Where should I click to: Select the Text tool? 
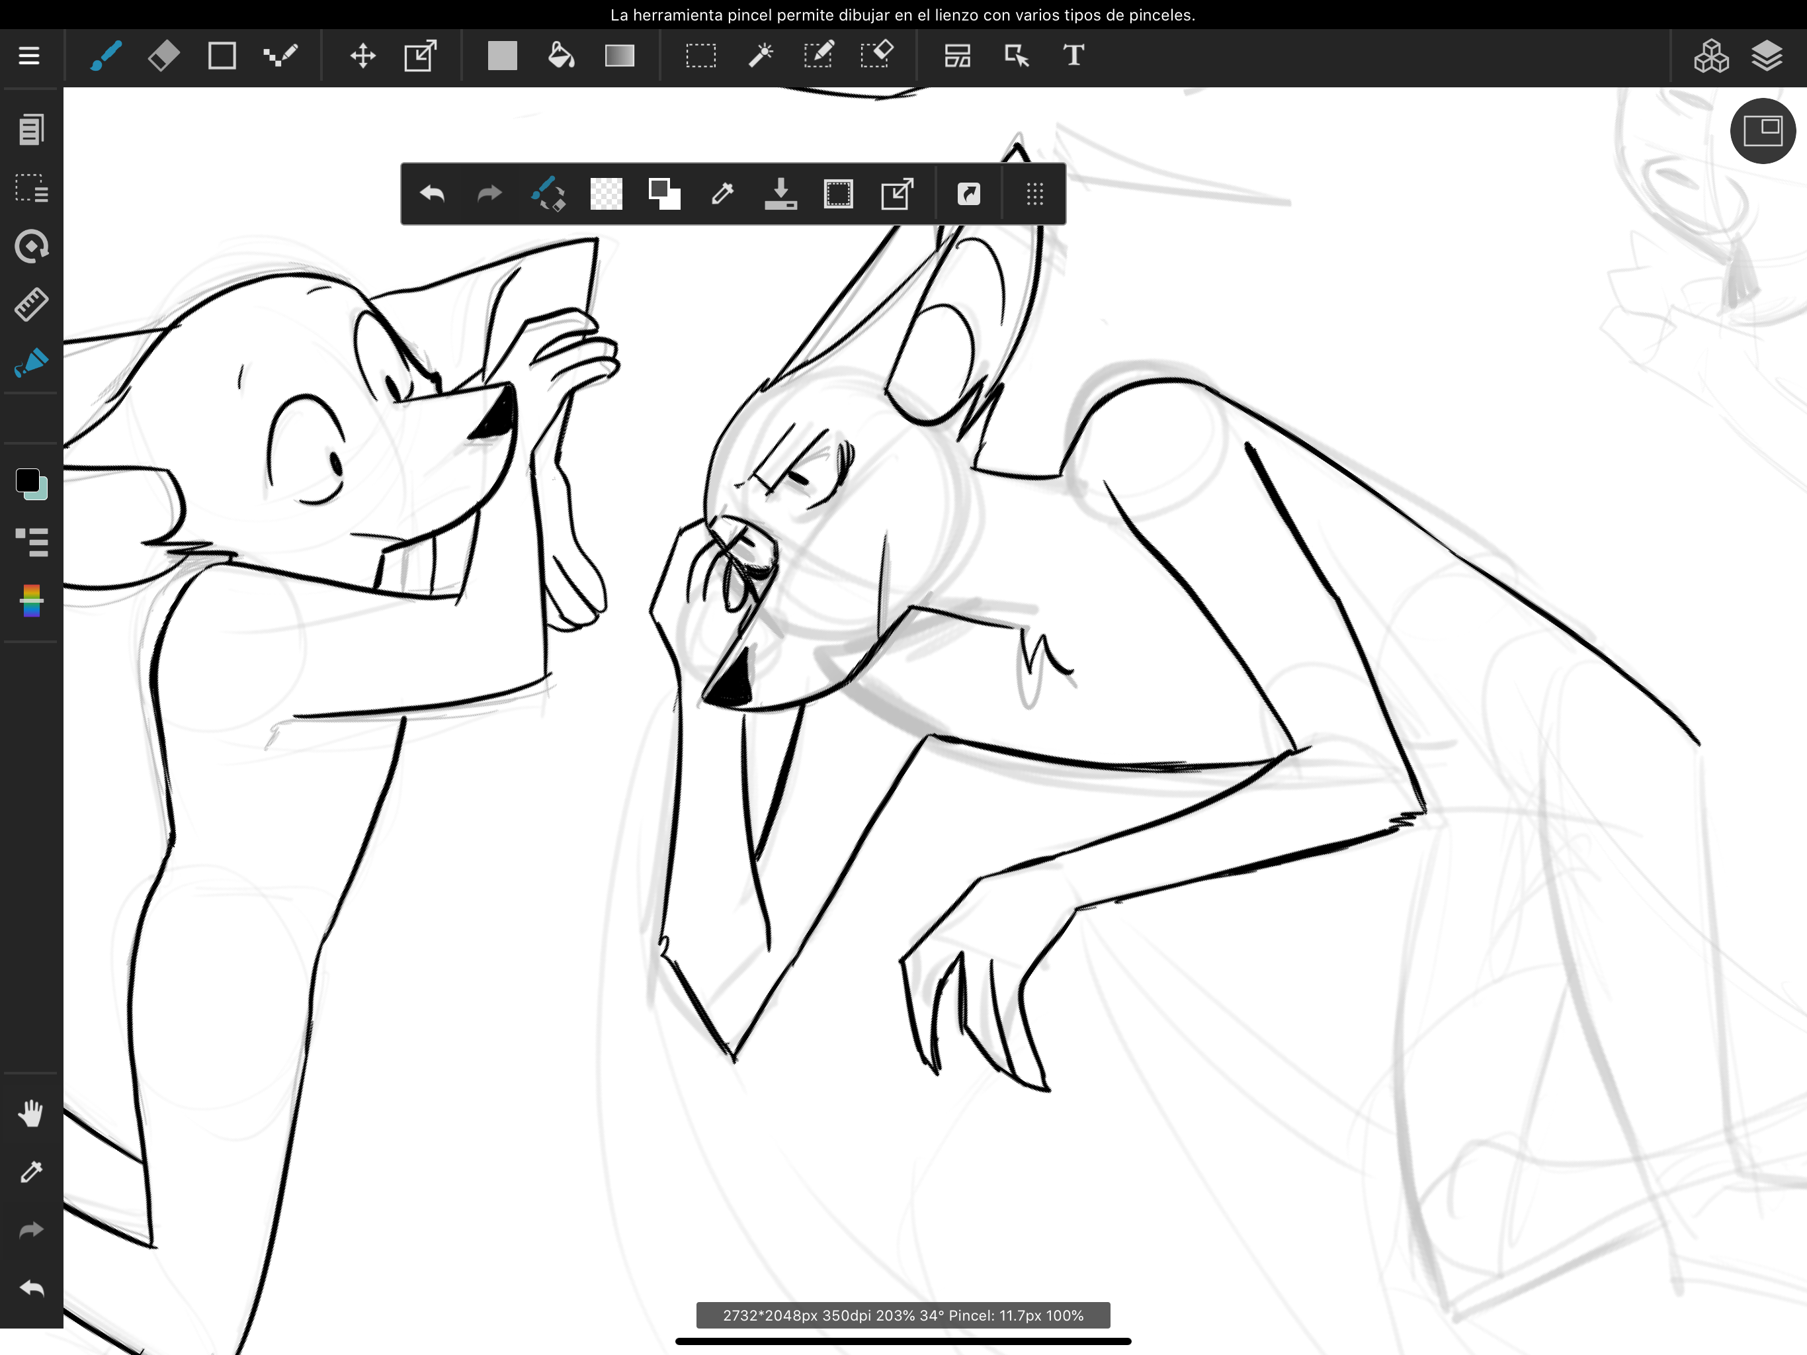point(1073,56)
